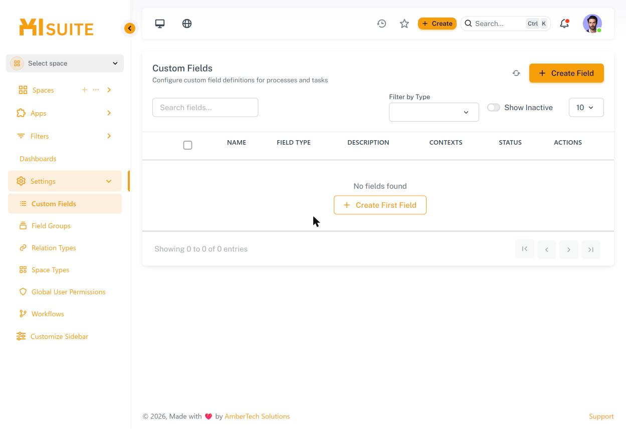Click the search magnifier icon in the top bar

tap(468, 24)
